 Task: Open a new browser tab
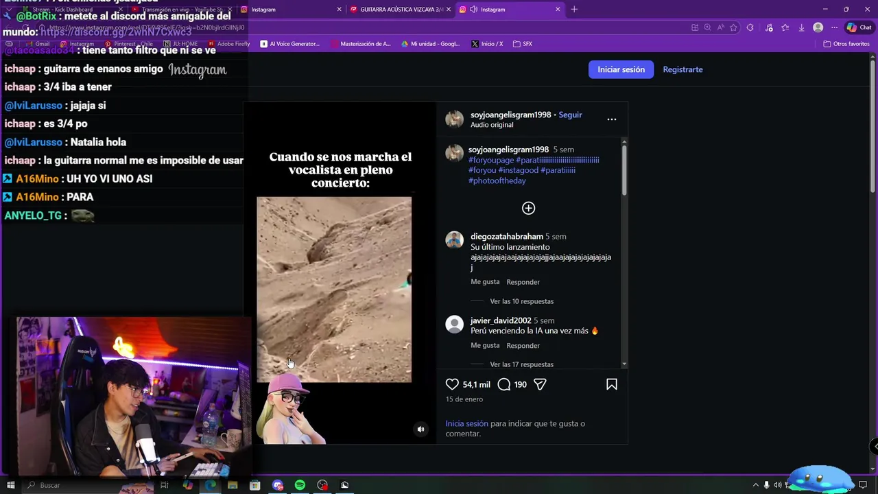click(x=574, y=10)
